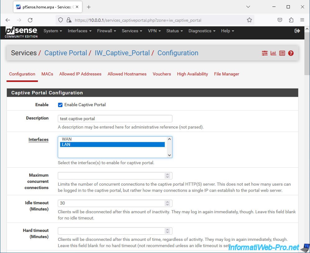Click Captive Portal breadcrumb link

[x=66, y=53]
